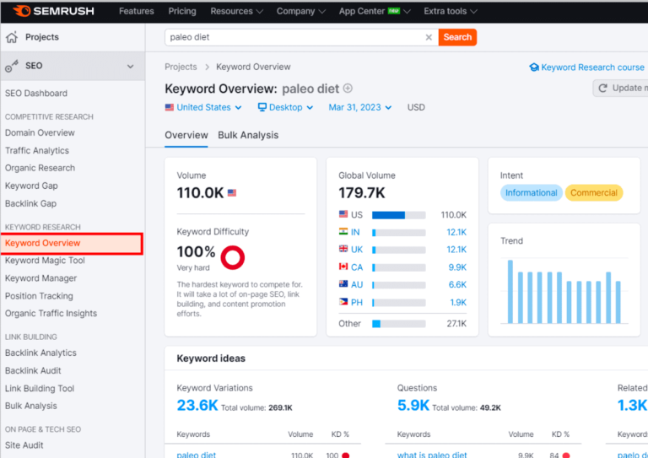Click the Projects breadcrumb link
Viewport: 648px width, 458px height.
coord(181,67)
